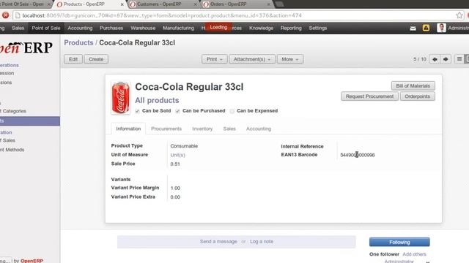Viewport: 469px width, 263px height.
Task: Toggle the Can be Expensed checkbox
Action: [x=232, y=111]
